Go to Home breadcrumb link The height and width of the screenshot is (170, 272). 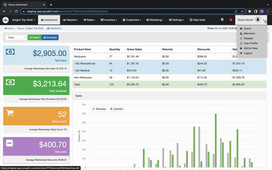tap(9, 28)
